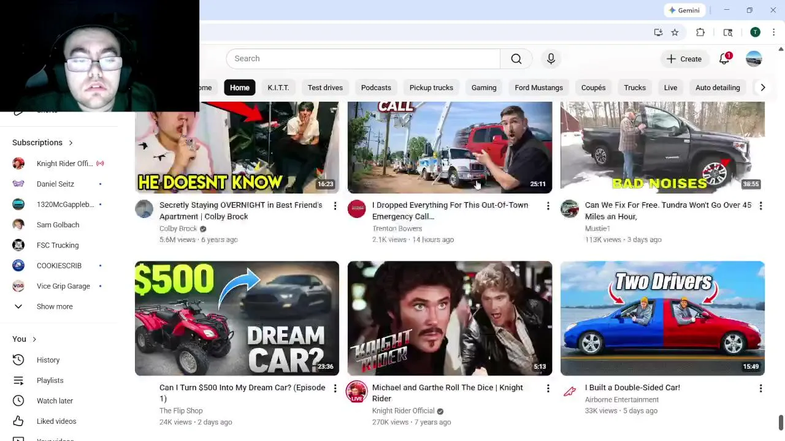Open 'Secretly Staying OVERNIGHT' video title
Screen dimensions: 785x441
(x=240, y=211)
